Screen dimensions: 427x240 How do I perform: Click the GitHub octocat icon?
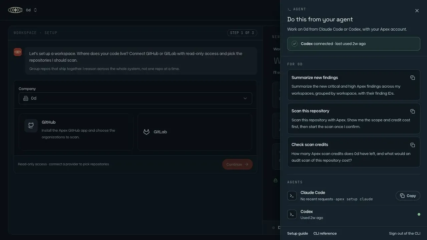point(31,126)
